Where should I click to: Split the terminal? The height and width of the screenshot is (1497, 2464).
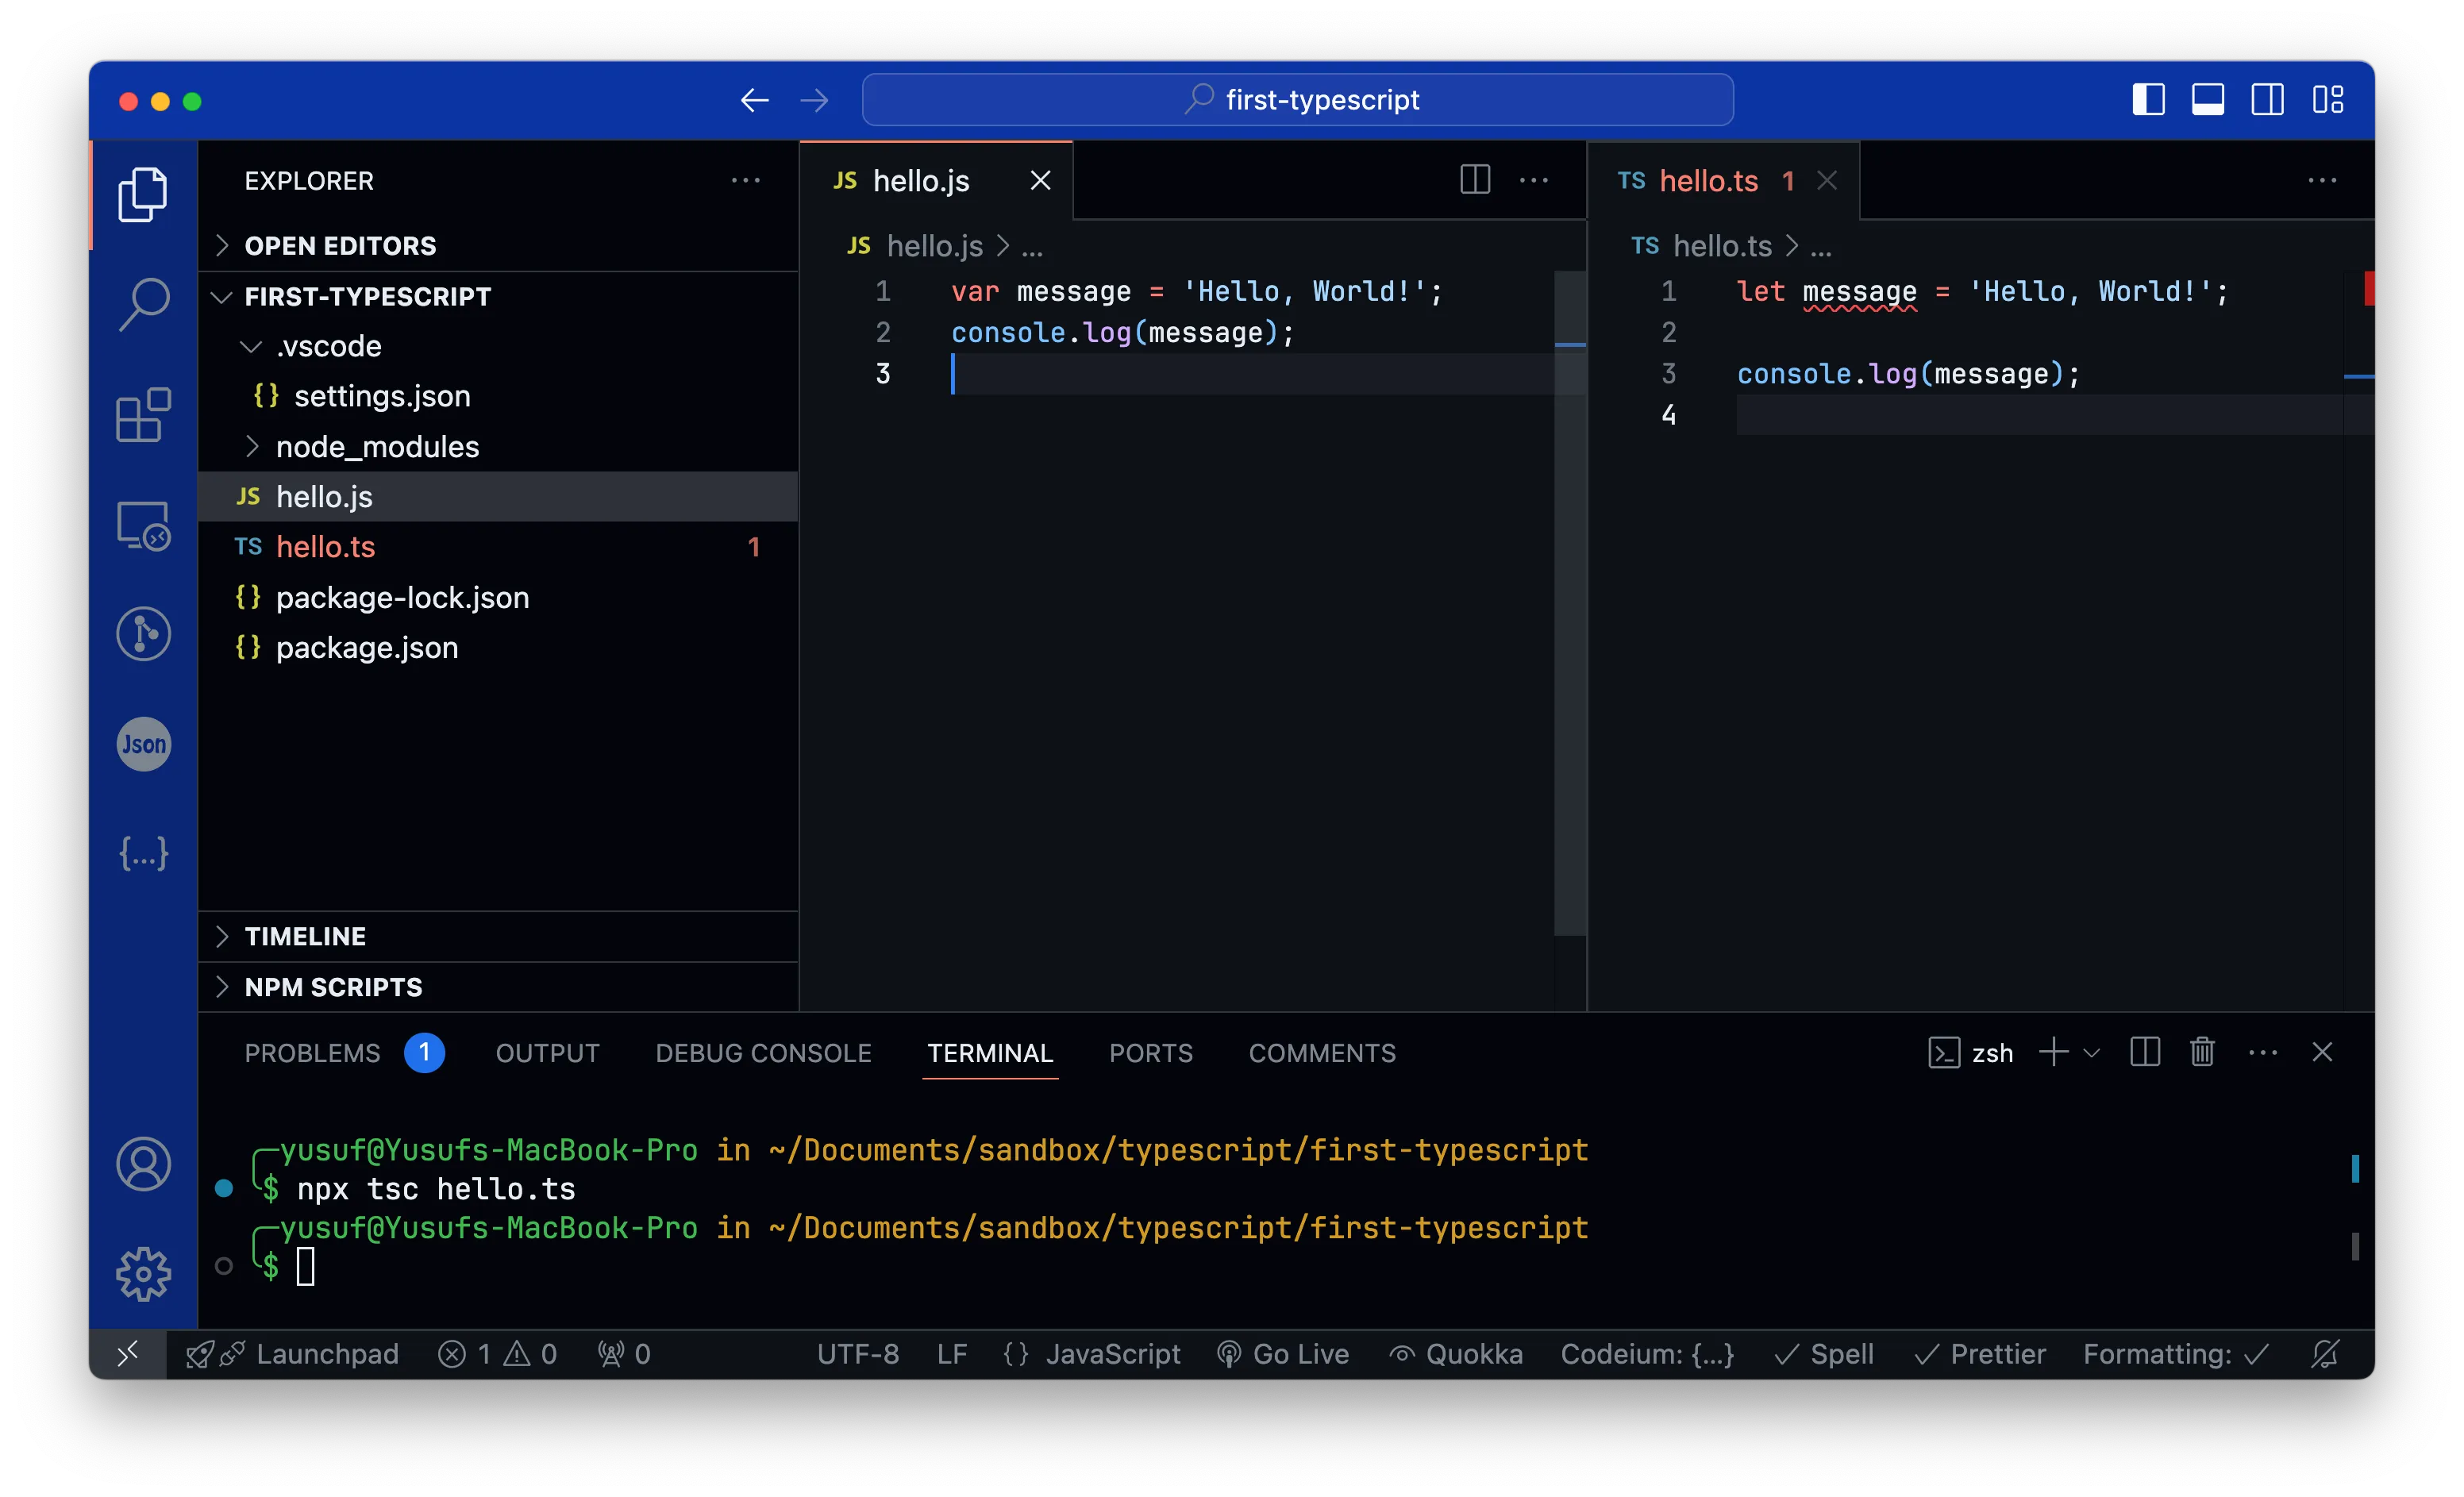coord(2145,1052)
